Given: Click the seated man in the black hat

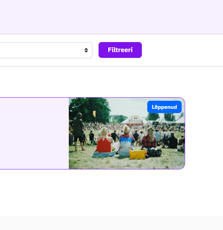Looking at the screenshot, I should pos(171,140).
